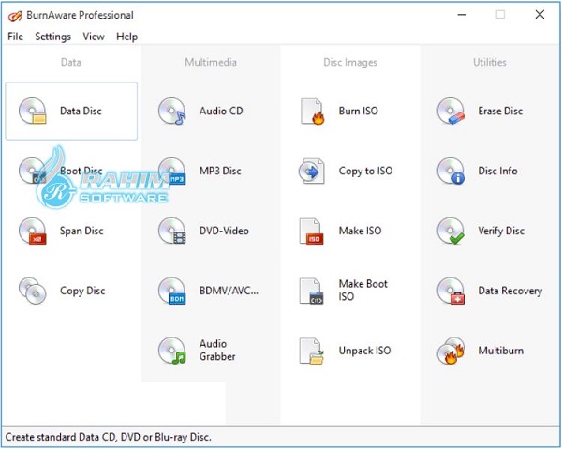The height and width of the screenshot is (449, 562).
Task: Click the Data column heading
Action: (x=71, y=63)
